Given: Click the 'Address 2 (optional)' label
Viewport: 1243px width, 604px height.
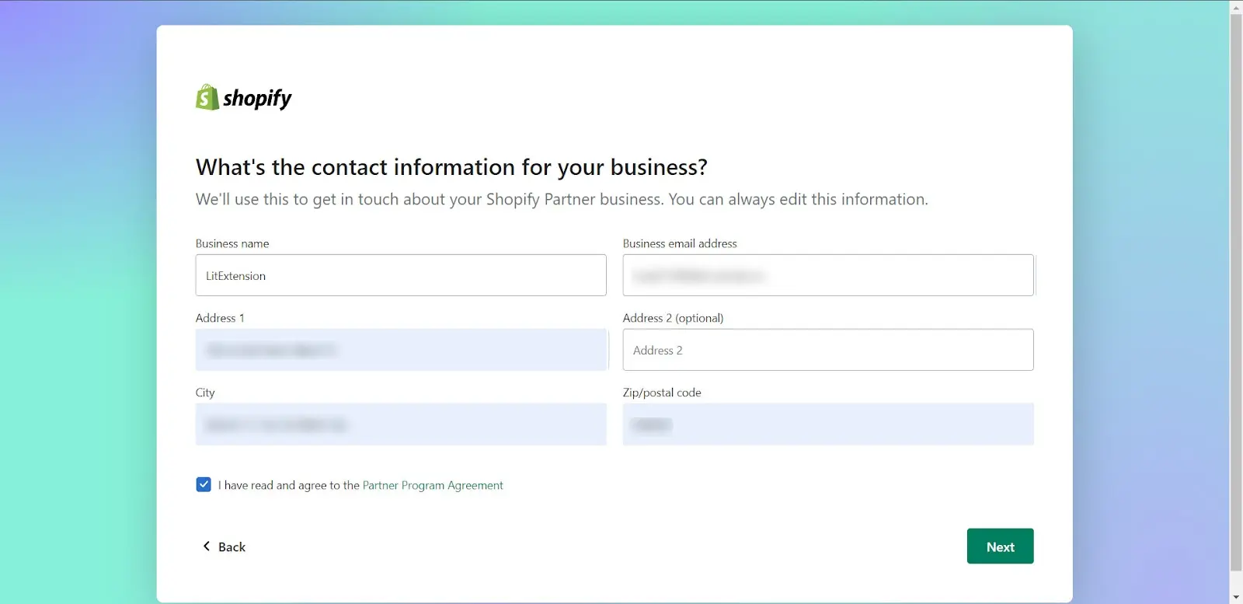Looking at the screenshot, I should point(673,318).
